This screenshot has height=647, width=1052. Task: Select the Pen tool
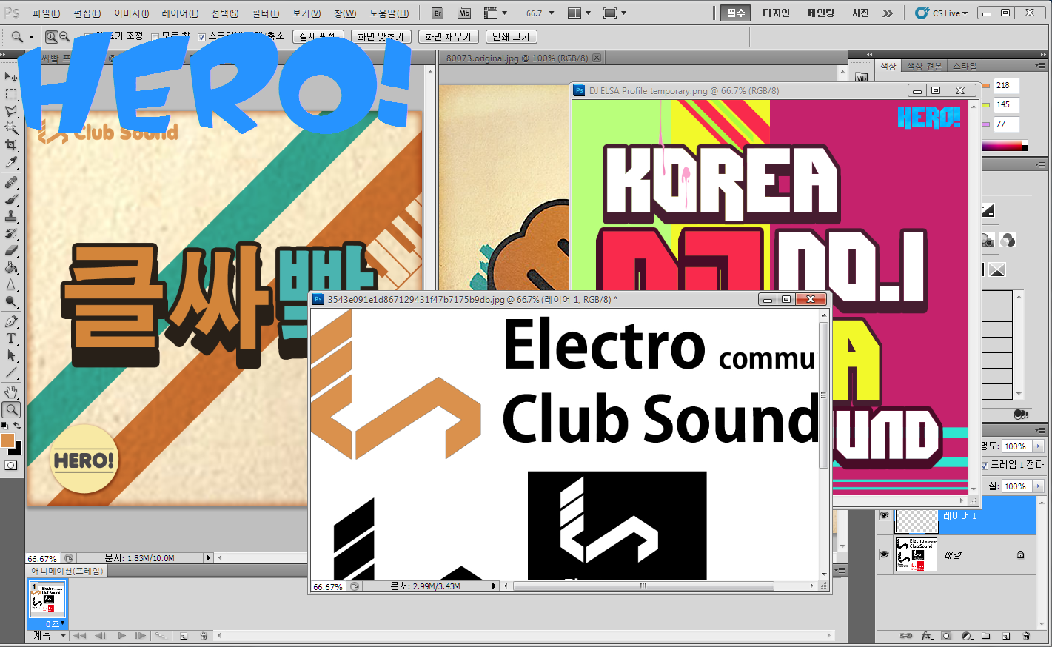point(11,321)
